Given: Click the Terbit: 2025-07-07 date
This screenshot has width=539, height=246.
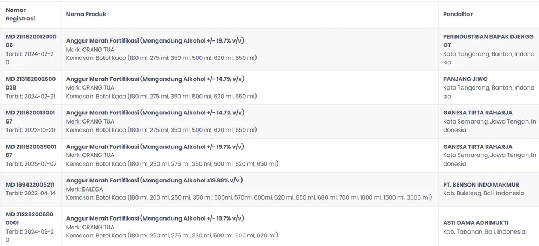Looking at the screenshot, I should 31,164.
